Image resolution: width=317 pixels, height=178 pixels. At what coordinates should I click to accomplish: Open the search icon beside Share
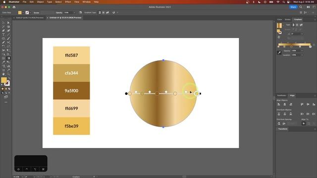[x=301, y=7]
